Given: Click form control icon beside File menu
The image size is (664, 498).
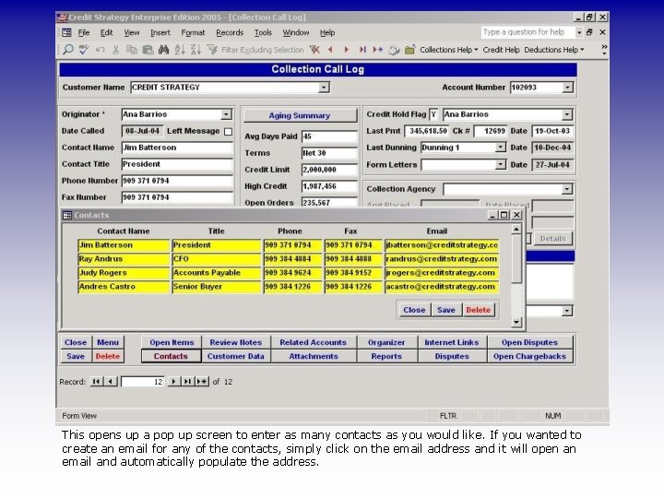Looking at the screenshot, I should click(x=67, y=32).
